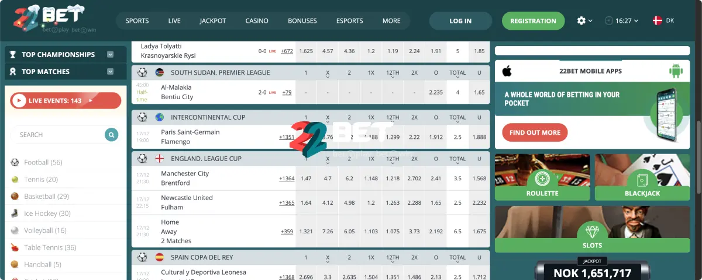Select odds 1.47 for Manchester City win
The image size is (702, 280).
[x=306, y=178]
